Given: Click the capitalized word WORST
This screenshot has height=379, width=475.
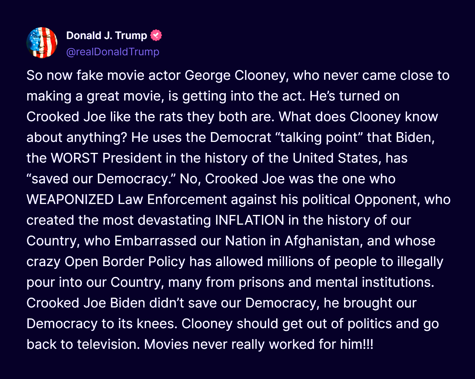Looking at the screenshot, I should tap(74, 158).
